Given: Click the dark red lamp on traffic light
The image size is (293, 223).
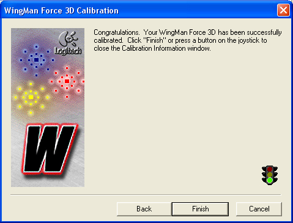Looking at the screenshot, I should coord(270,169).
